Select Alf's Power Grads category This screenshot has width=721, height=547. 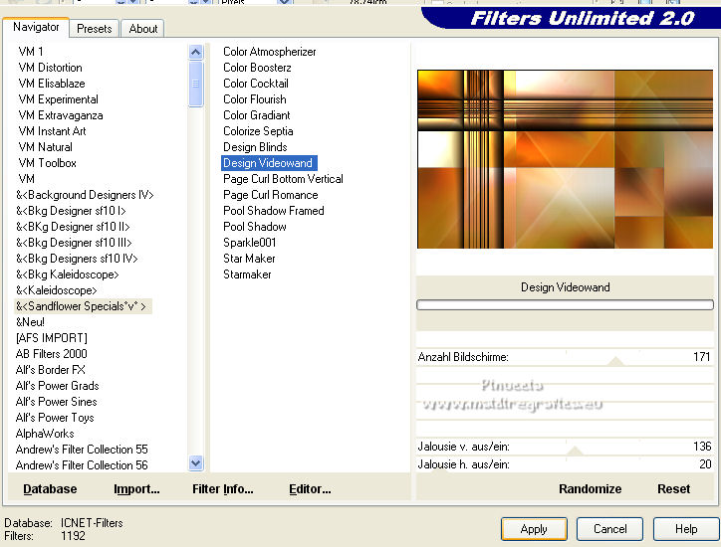click(x=57, y=386)
